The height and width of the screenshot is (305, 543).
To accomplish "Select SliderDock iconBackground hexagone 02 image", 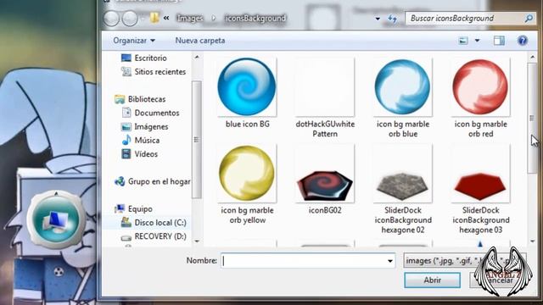I will click(402, 186).
